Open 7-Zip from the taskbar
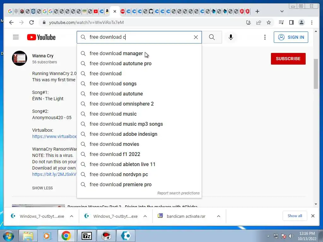The image size is (323, 242). point(86,236)
